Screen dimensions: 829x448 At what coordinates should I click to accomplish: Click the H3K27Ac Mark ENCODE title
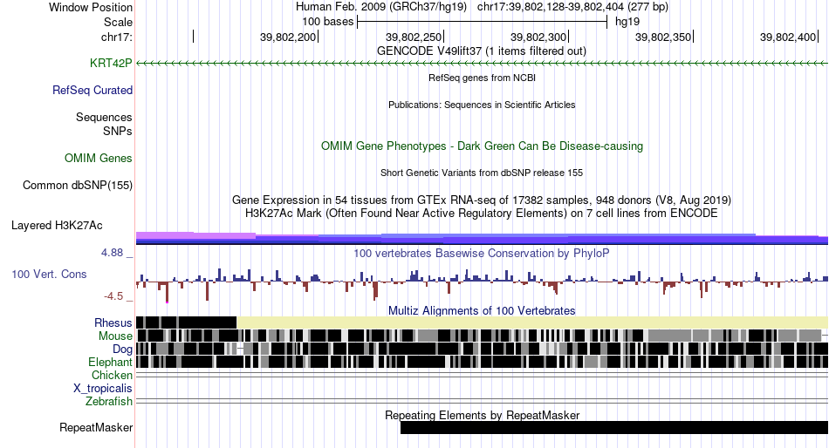coord(482,214)
